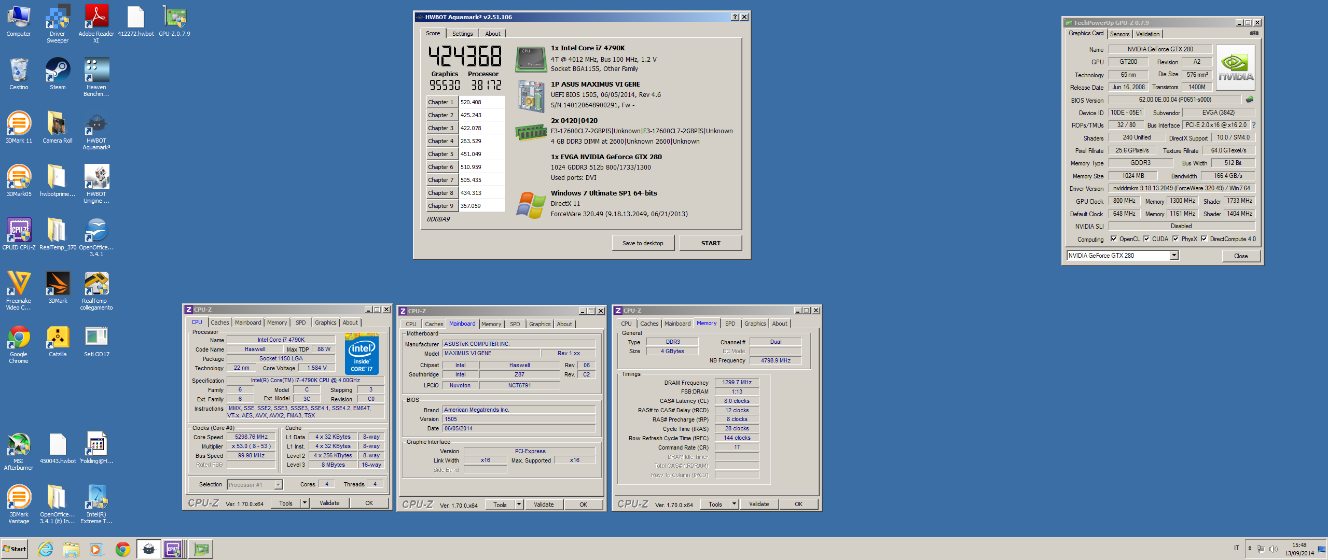
Task: Open the Cestino recycle bin
Action: pos(19,74)
